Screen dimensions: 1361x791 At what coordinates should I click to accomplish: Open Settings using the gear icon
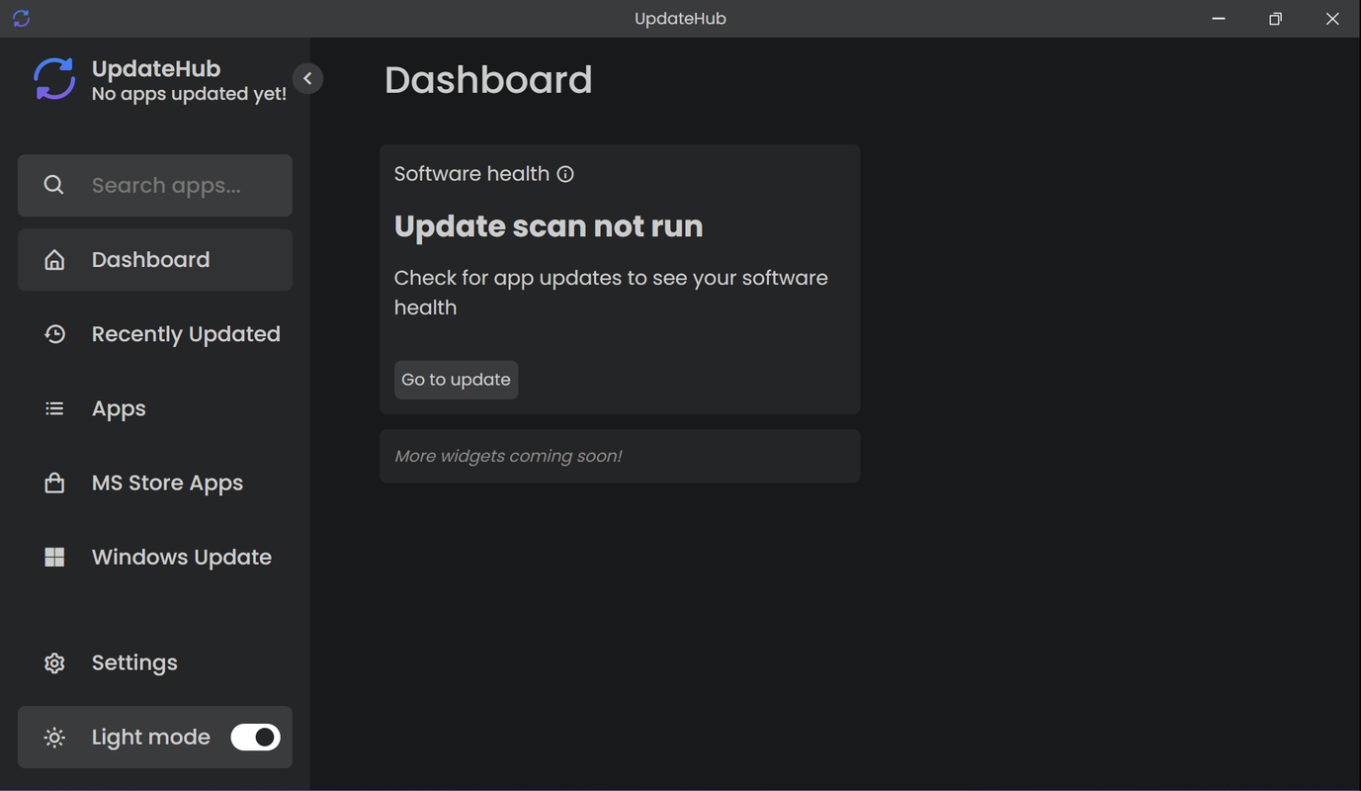53,662
